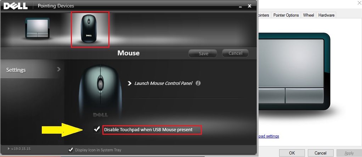Toggle Disable Touchpad when USB Mouse present
Image resolution: width=362 pixels, height=157 pixels.
(x=97, y=129)
